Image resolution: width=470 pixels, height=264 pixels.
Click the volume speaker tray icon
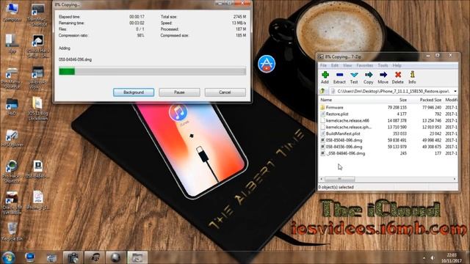(x=433, y=257)
